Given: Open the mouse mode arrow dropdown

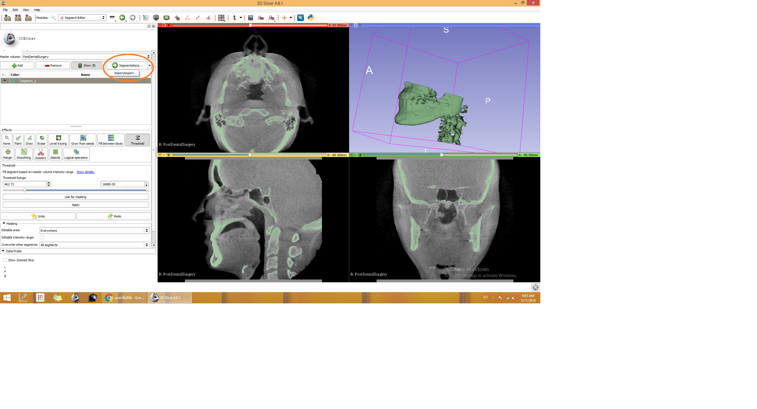Looking at the screenshot, I should pos(241,18).
